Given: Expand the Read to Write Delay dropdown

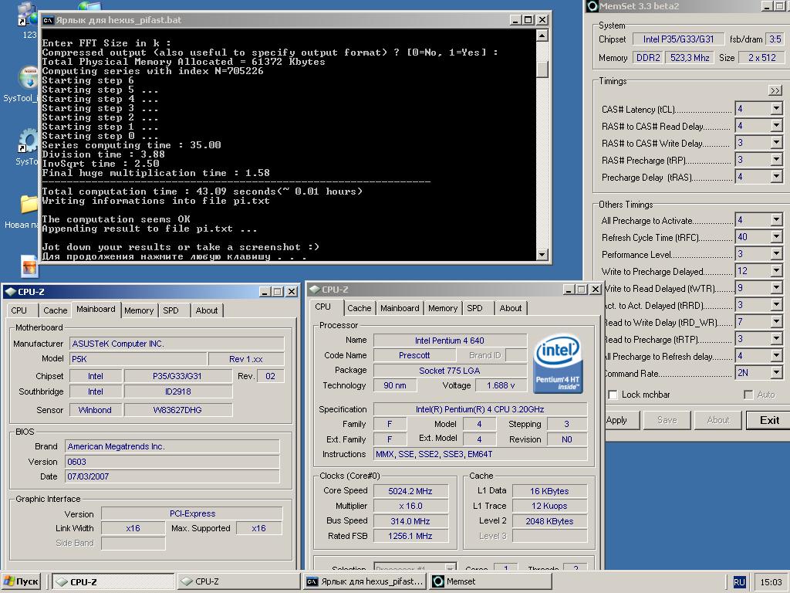Looking at the screenshot, I should point(776,322).
